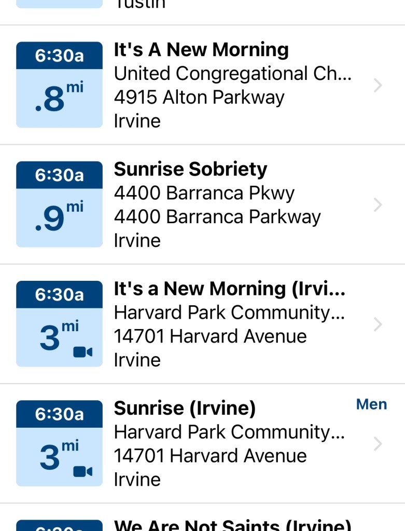
Task: Open chevron next to 14701 Harvard Avenue New Morning
Action: pyautogui.click(x=378, y=324)
